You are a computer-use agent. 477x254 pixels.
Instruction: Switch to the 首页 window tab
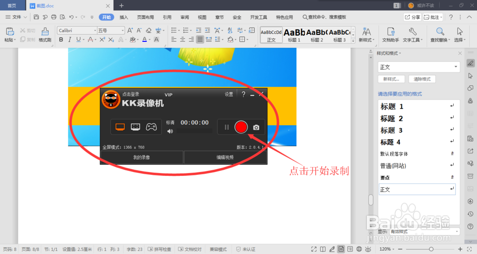(12, 5)
